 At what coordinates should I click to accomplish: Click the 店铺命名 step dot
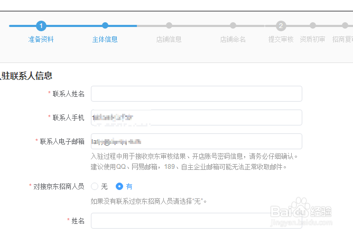click(233, 26)
